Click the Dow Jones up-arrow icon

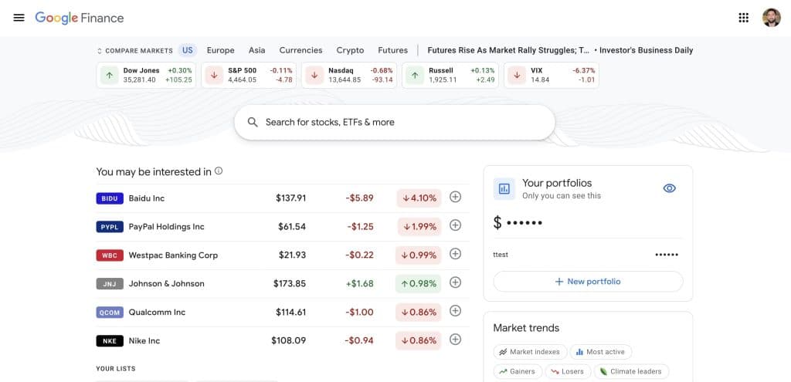click(x=110, y=75)
